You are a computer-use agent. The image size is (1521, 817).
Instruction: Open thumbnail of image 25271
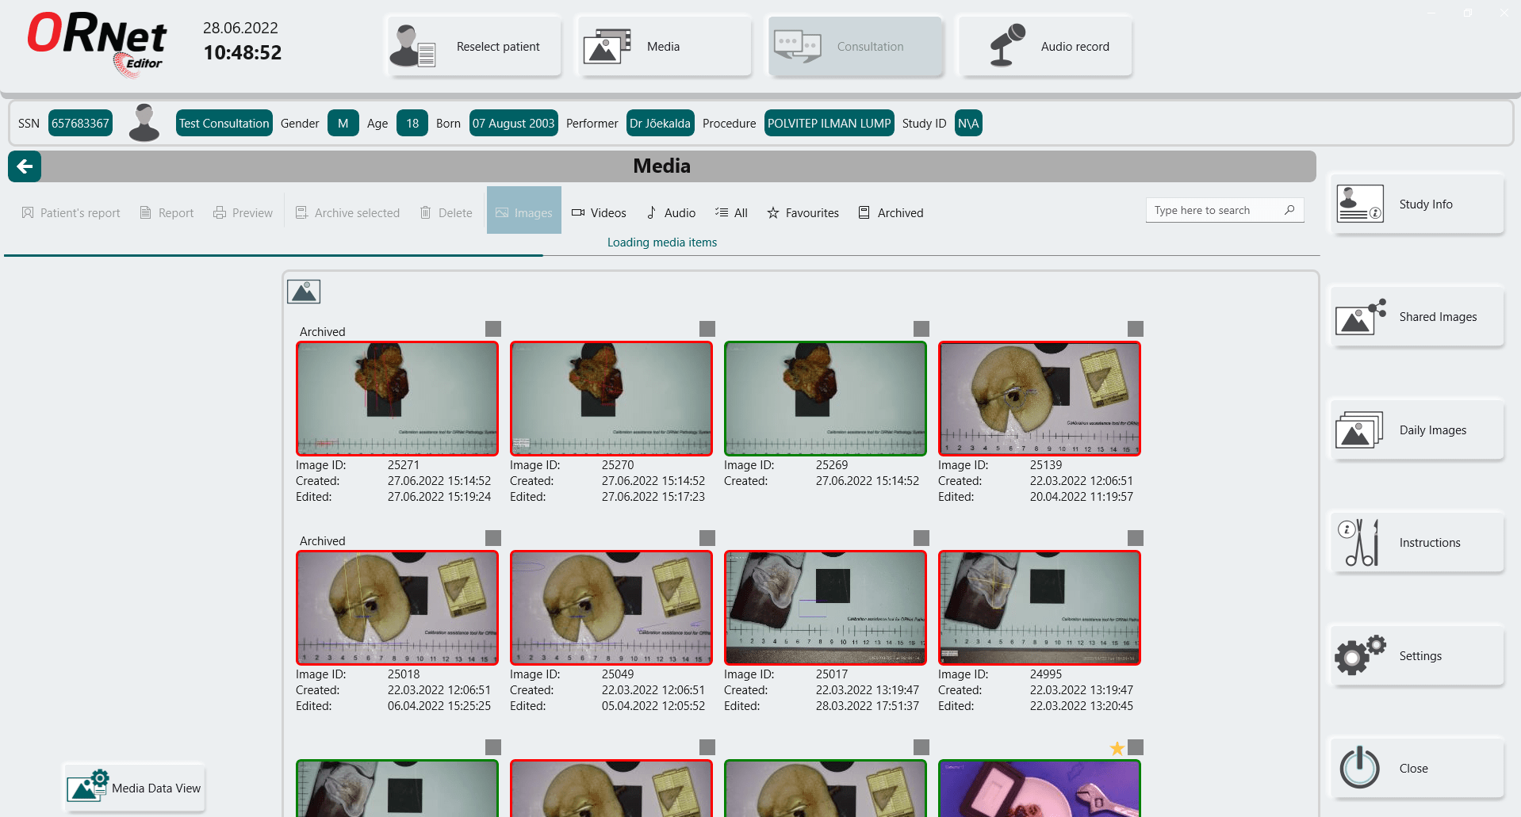[x=397, y=399]
